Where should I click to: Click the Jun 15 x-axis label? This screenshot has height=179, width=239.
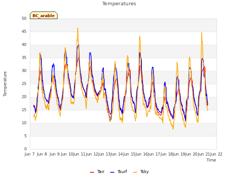click(x=129, y=154)
